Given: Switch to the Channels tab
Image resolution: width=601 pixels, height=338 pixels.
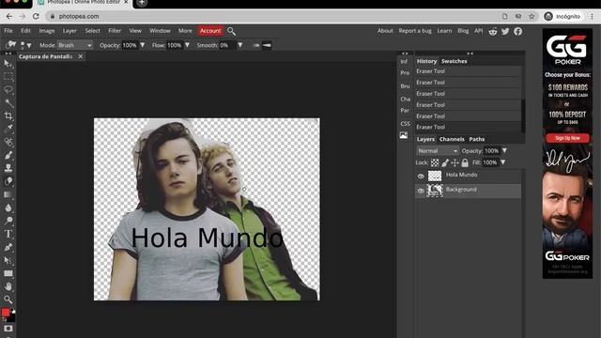Looking at the screenshot, I should click(452, 139).
